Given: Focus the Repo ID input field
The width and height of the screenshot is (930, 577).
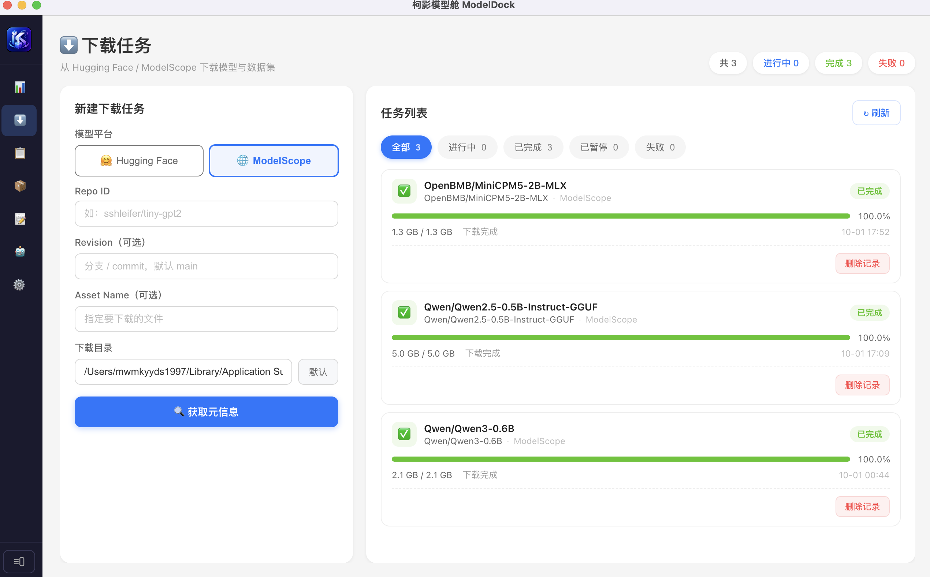Looking at the screenshot, I should (x=207, y=214).
